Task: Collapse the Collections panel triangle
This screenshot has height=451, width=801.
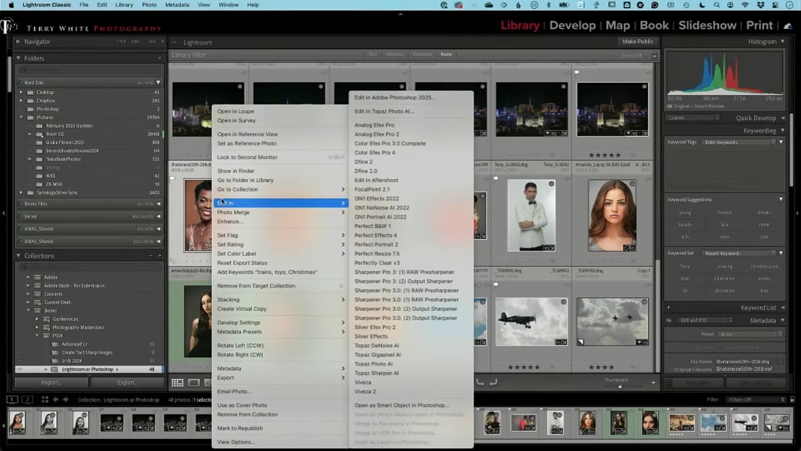Action: [19, 256]
